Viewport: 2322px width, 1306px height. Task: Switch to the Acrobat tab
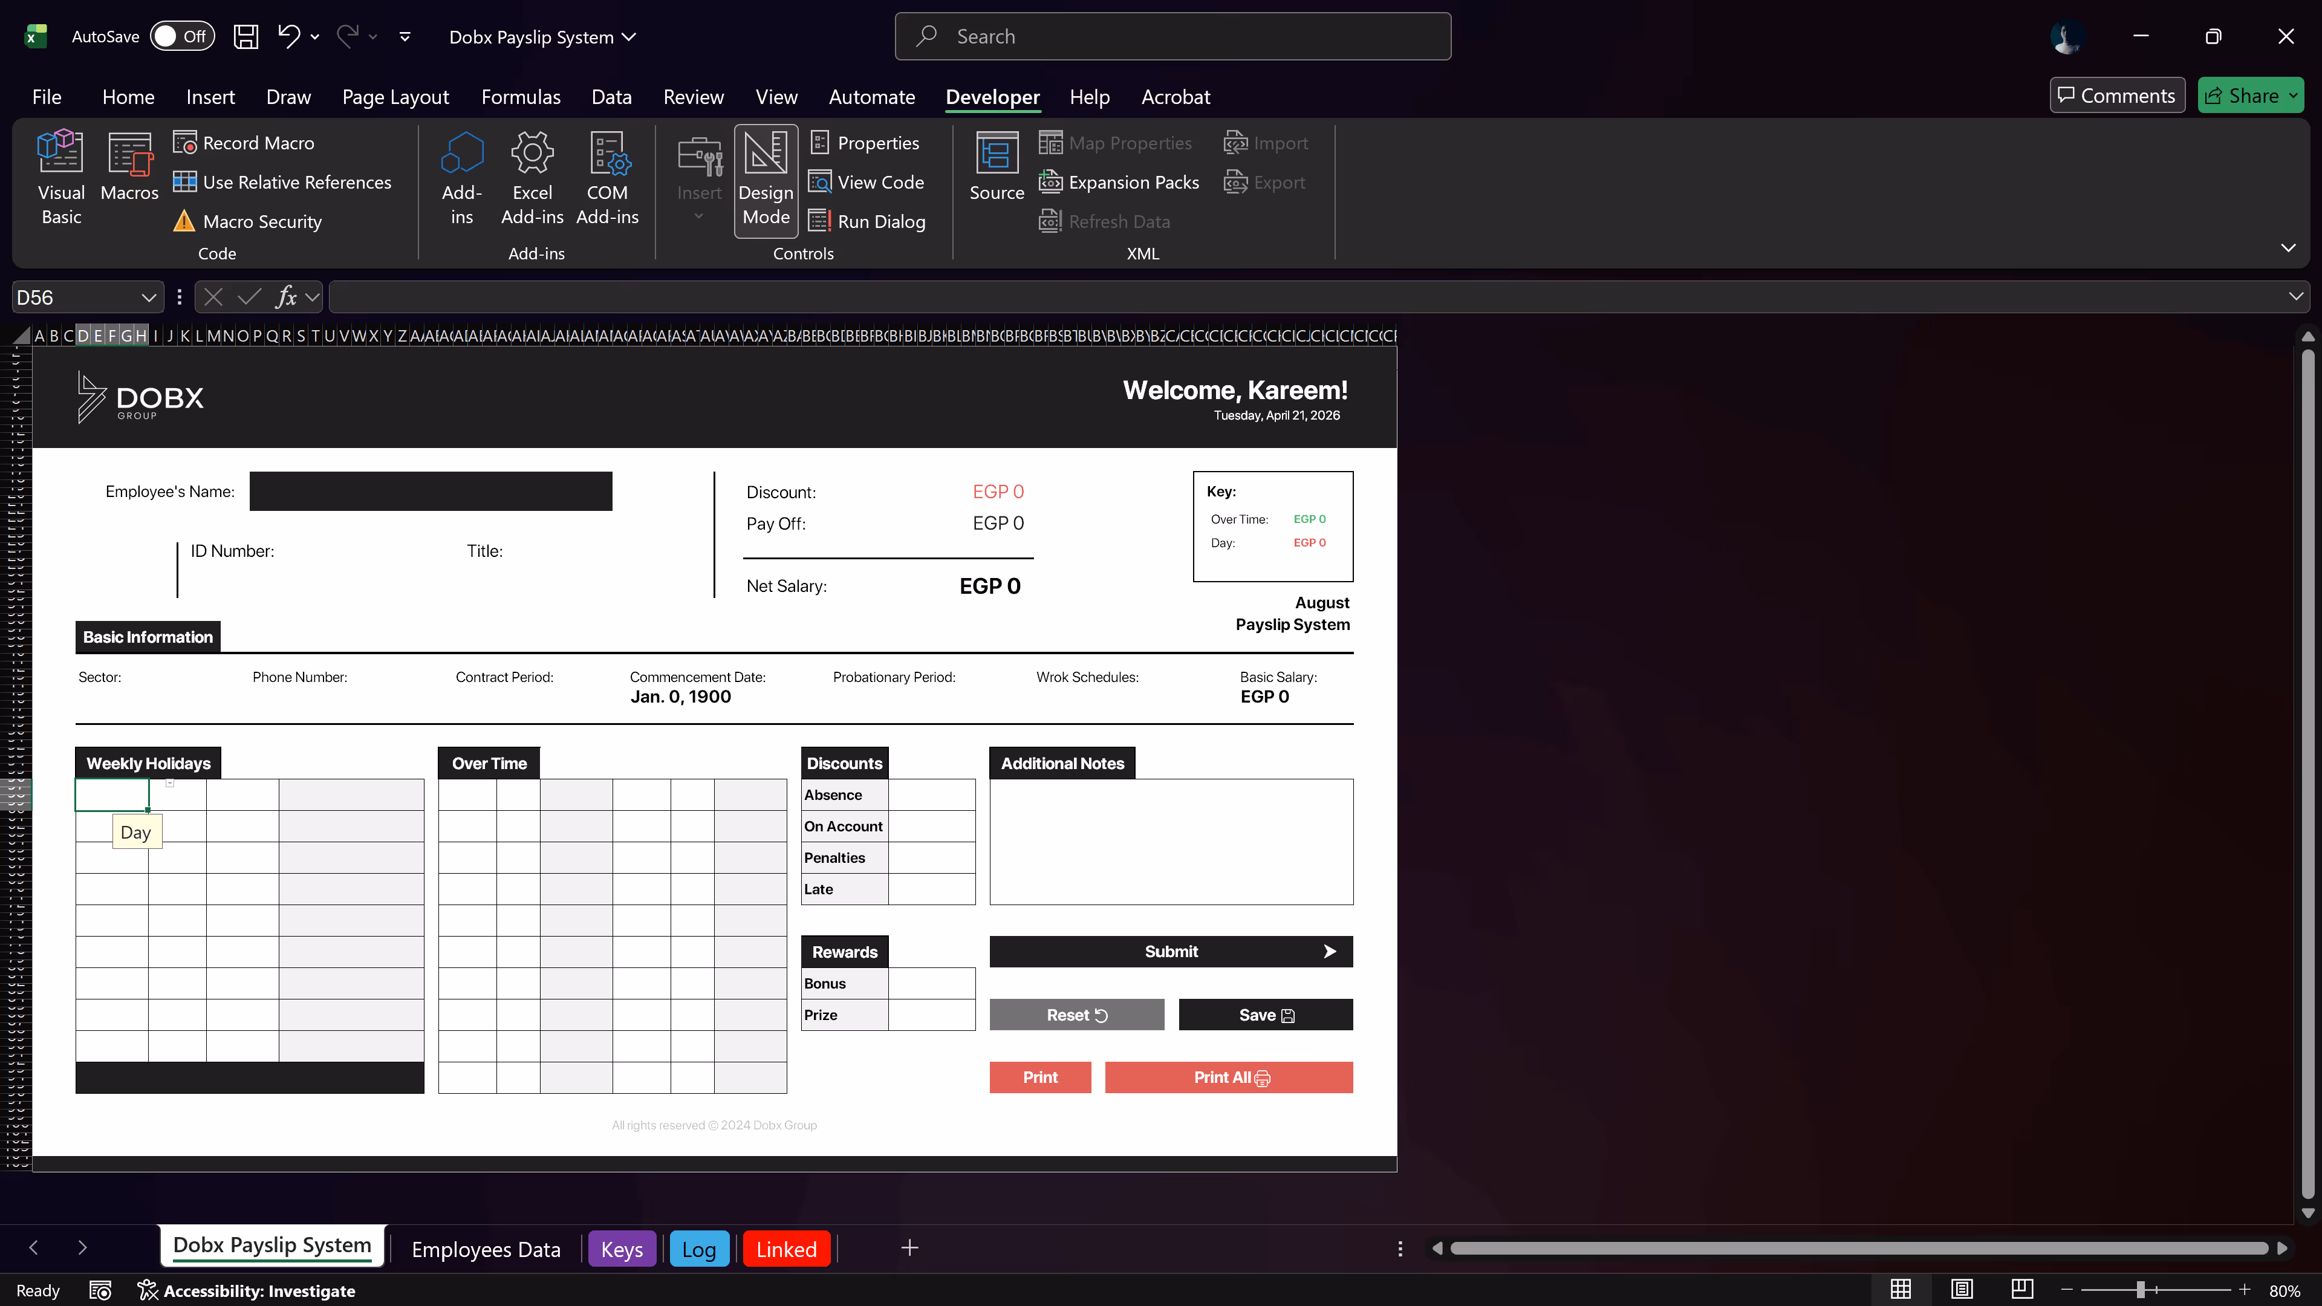[x=1176, y=97]
